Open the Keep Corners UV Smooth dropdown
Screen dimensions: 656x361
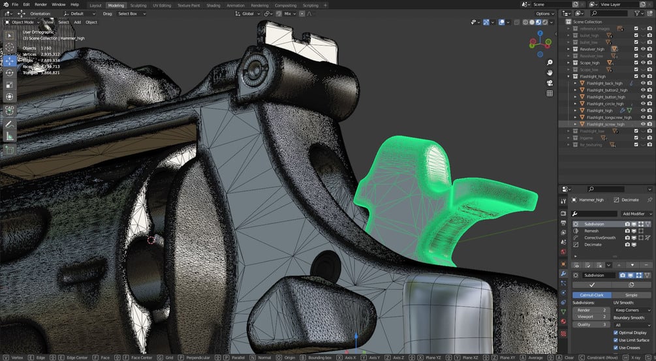[633, 310]
